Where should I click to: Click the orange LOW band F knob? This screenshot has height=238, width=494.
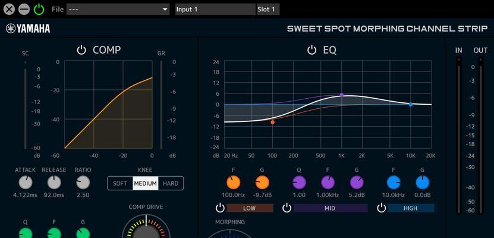point(234,183)
